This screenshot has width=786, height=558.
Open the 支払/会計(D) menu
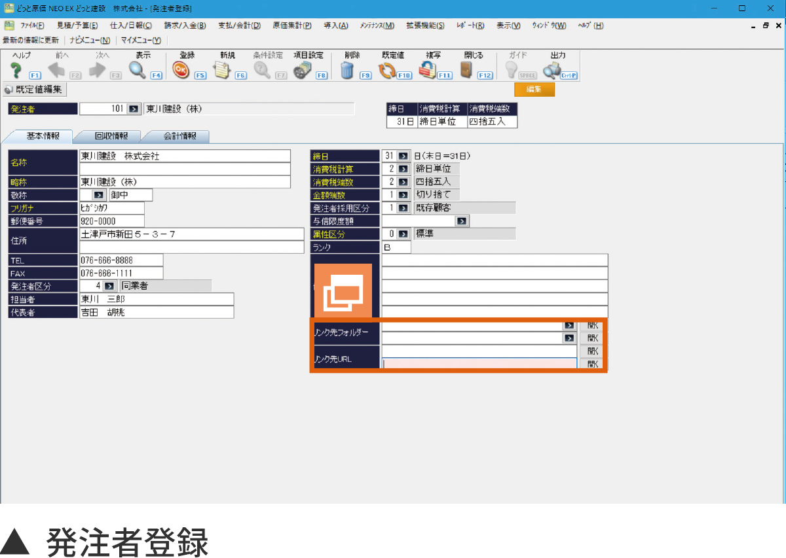[239, 26]
